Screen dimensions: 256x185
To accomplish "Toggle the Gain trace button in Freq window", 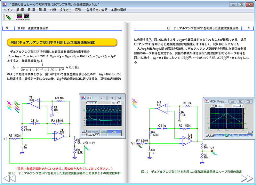I will (x=220, y=106).
